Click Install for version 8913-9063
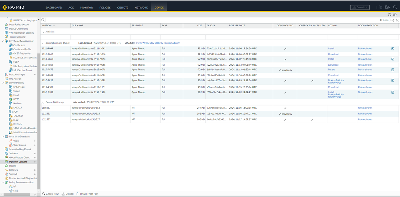The height and width of the screenshot is (197, 400). 331,59
